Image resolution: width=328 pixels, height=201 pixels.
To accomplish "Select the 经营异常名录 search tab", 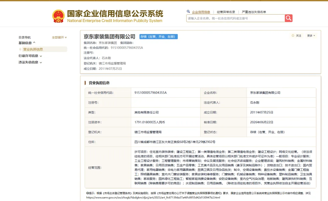I will click(226, 12).
